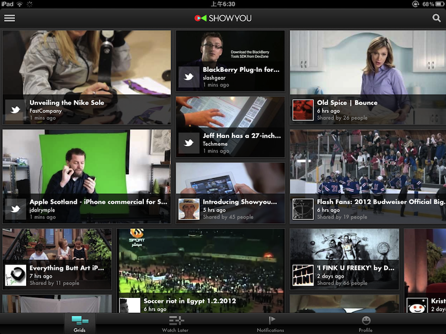
Task: Tap 'Shared by 45 people' text
Action: pyautogui.click(x=228, y=217)
